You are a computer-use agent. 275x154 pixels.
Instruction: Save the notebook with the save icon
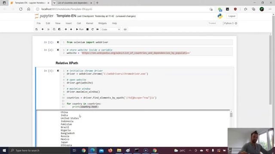click(37, 30)
